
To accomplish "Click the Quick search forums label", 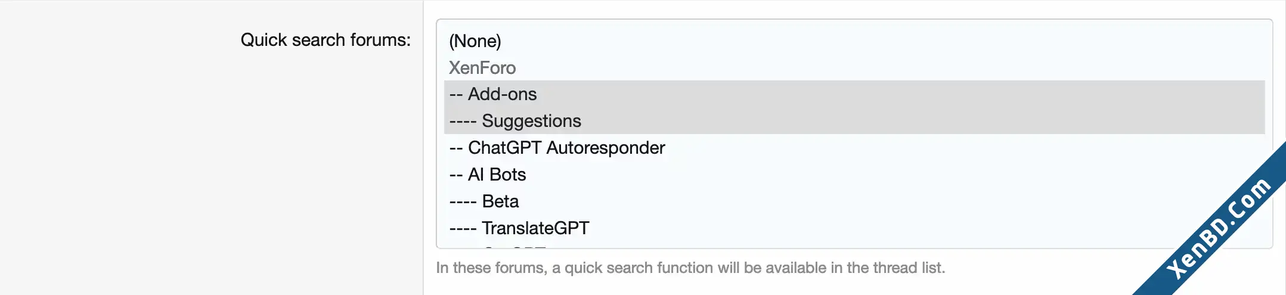I will (x=326, y=40).
